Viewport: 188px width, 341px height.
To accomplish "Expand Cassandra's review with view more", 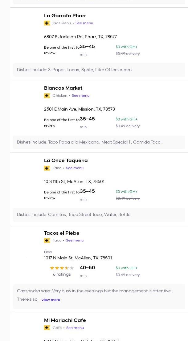I will tap(51, 300).
